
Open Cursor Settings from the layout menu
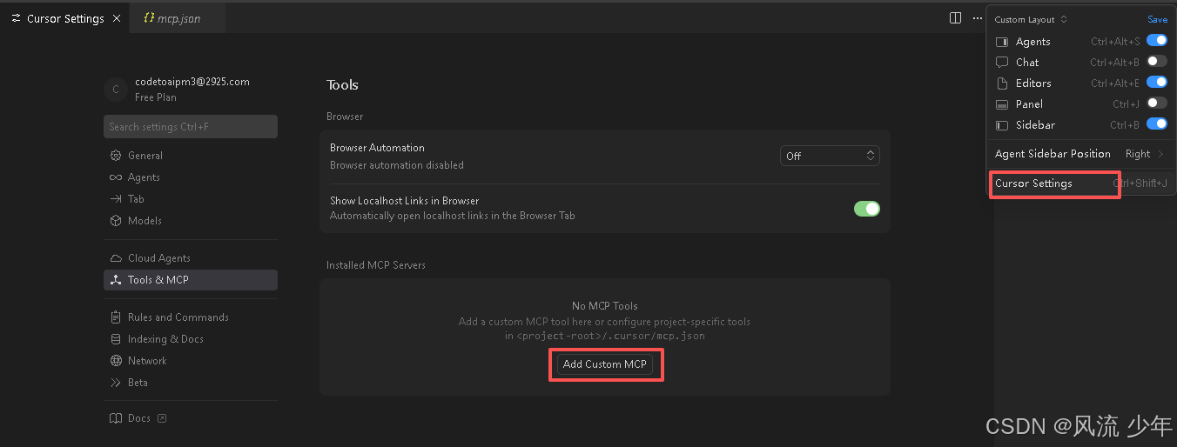pyautogui.click(x=1081, y=183)
